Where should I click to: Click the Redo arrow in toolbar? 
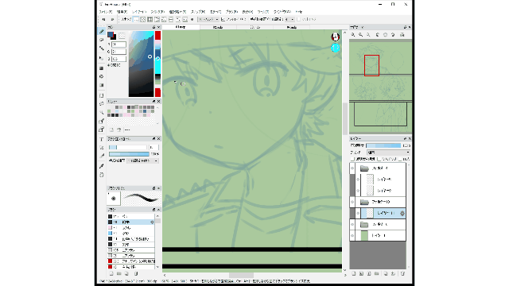112,19
